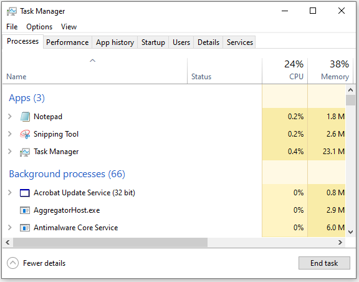Sort by the CPU column header
Screen dimensions: 359x282
click(x=285, y=71)
